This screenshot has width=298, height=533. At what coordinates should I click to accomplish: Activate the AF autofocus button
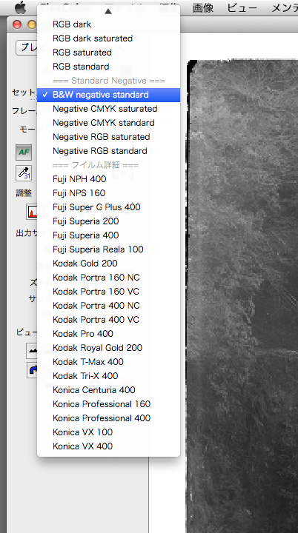pos(24,152)
